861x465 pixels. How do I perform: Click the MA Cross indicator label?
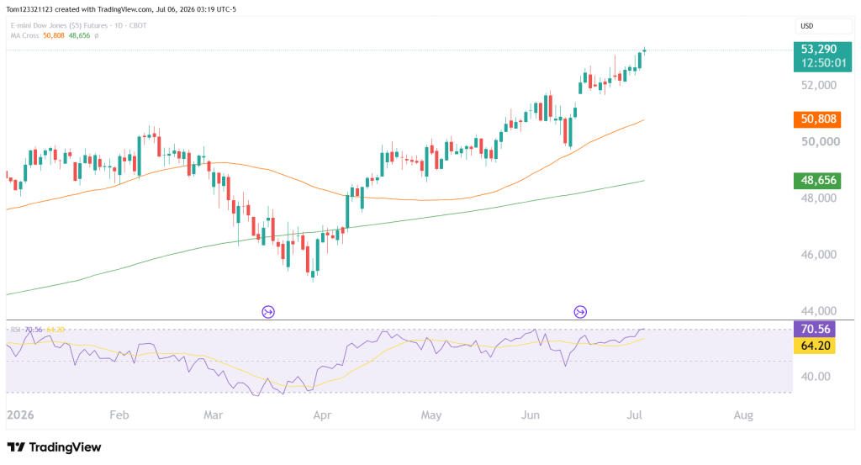[24, 35]
